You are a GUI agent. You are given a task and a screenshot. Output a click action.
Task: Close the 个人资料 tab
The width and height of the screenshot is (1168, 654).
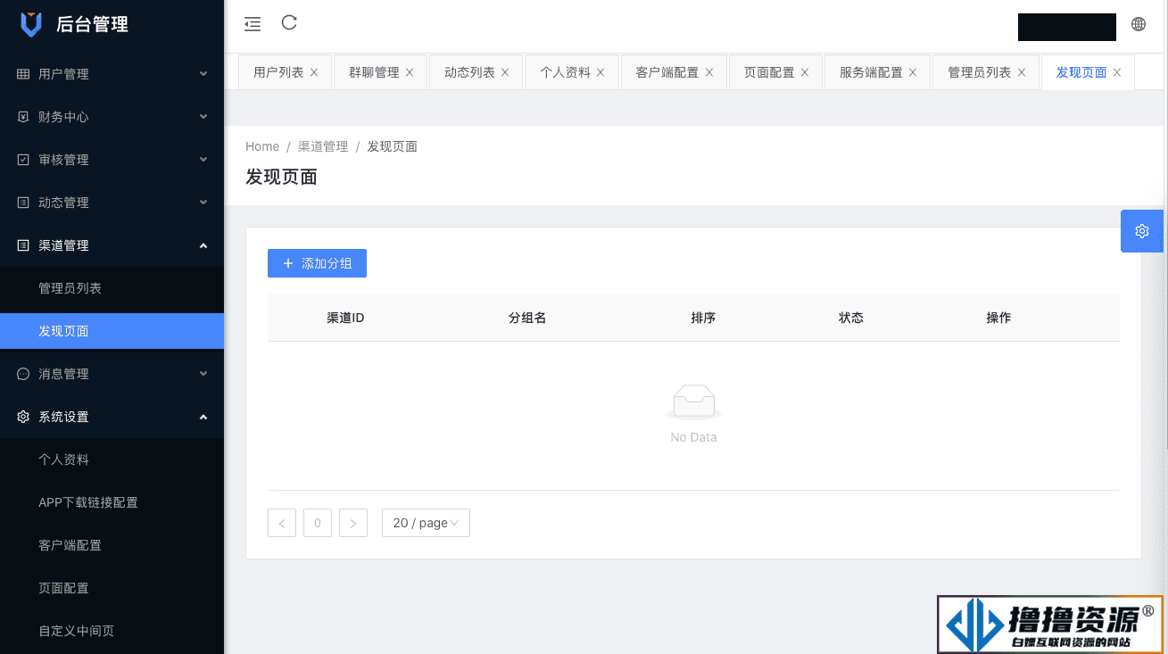click(x=601, y=72)
